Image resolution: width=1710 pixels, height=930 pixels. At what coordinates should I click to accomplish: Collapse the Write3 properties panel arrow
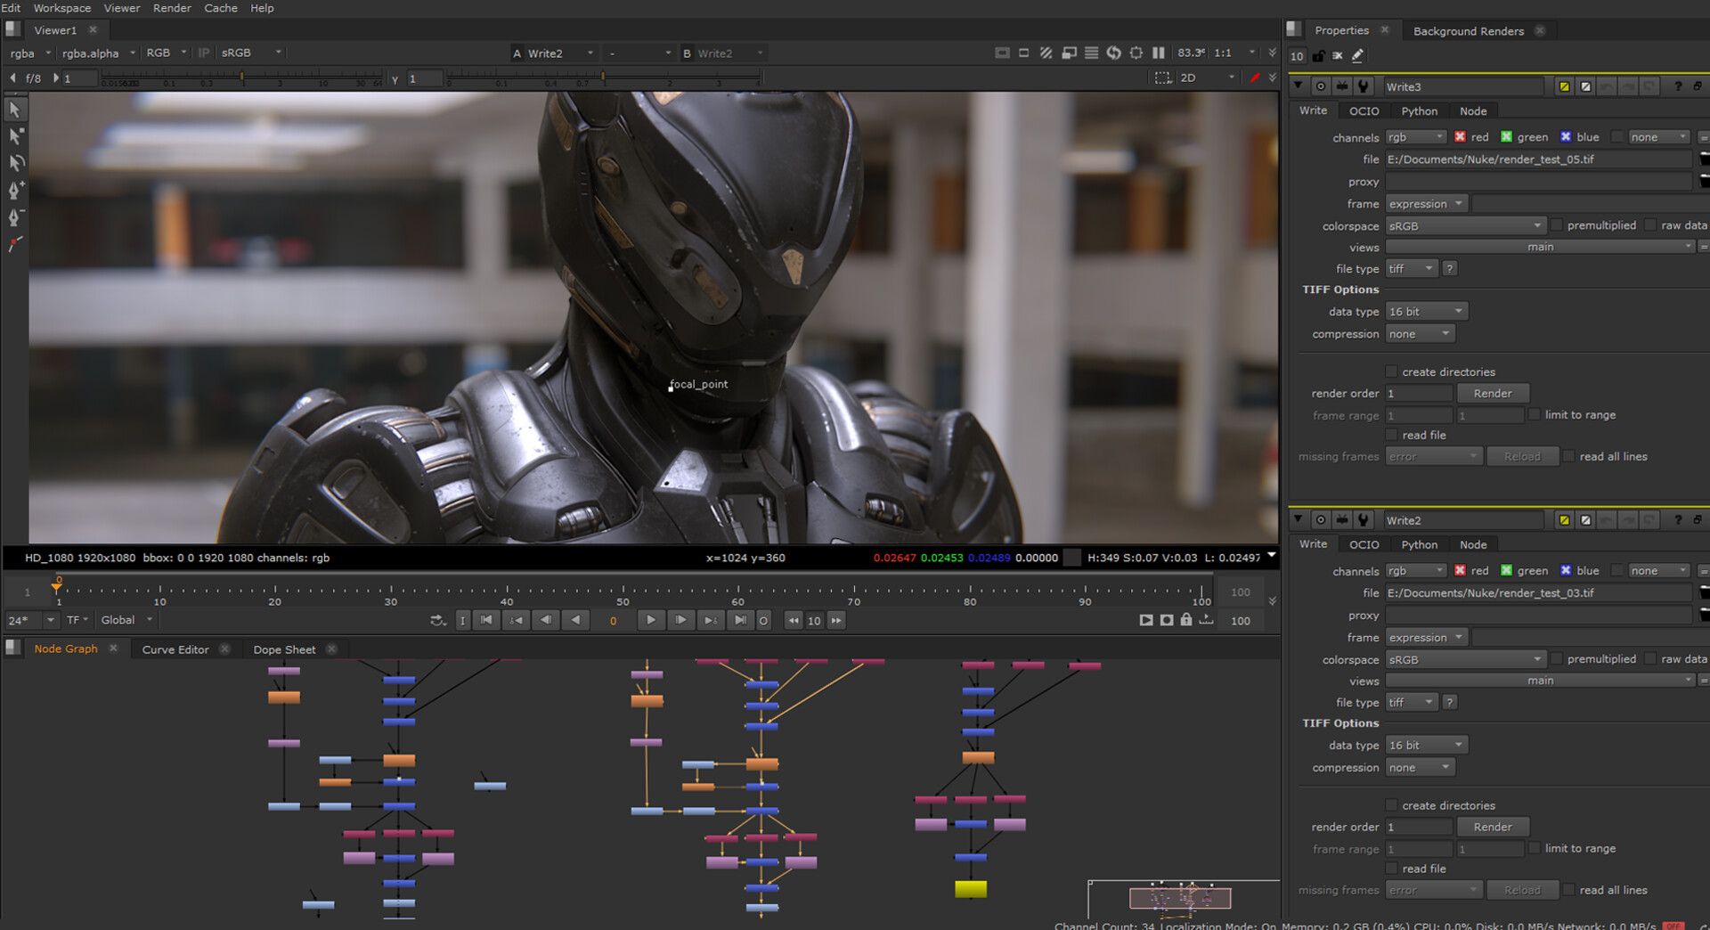coord(1299,86)
